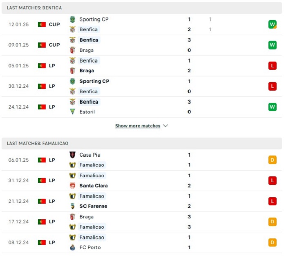Screen dimensions: 286x258
Task: Click the Sporting CP crest in the 12.01.25 match
Action: (x=72, y=19)
